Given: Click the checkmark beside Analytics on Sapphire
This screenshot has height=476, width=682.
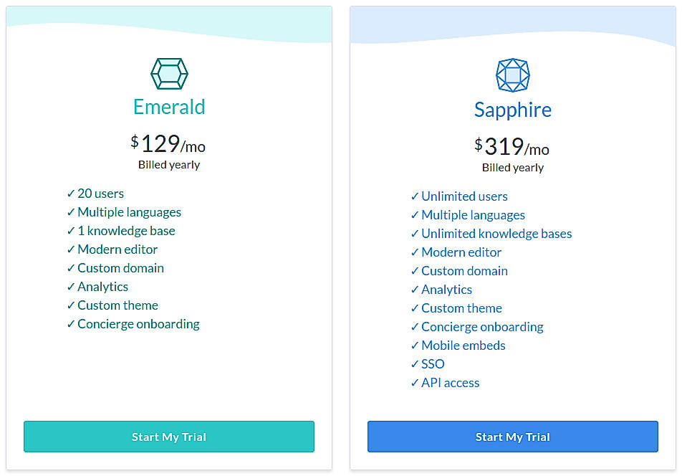Looking at the screenshot, I should (415, 290).
